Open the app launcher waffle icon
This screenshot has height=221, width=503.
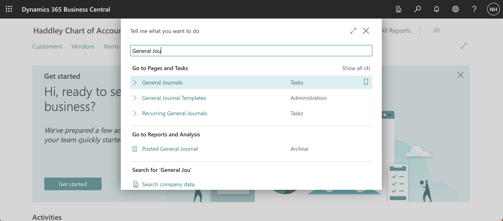pyautogui.click(x=9, y=9)
